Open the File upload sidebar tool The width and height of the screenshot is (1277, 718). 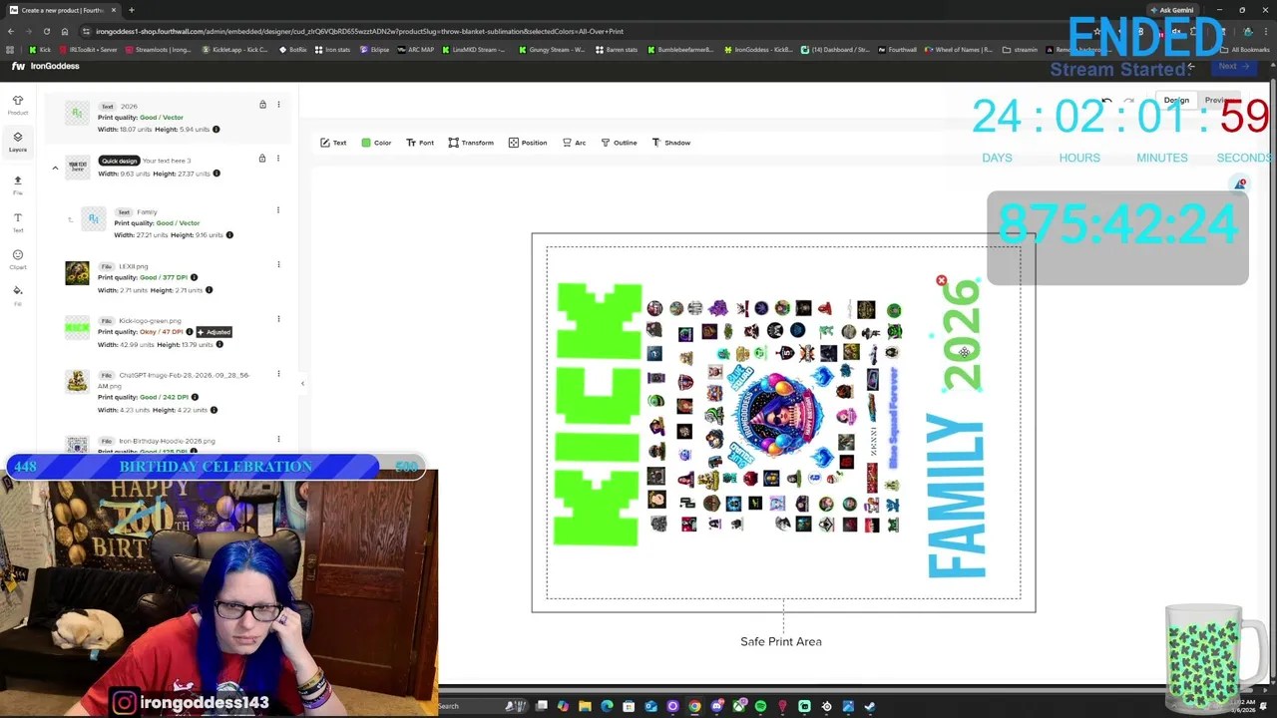[17, 184]
